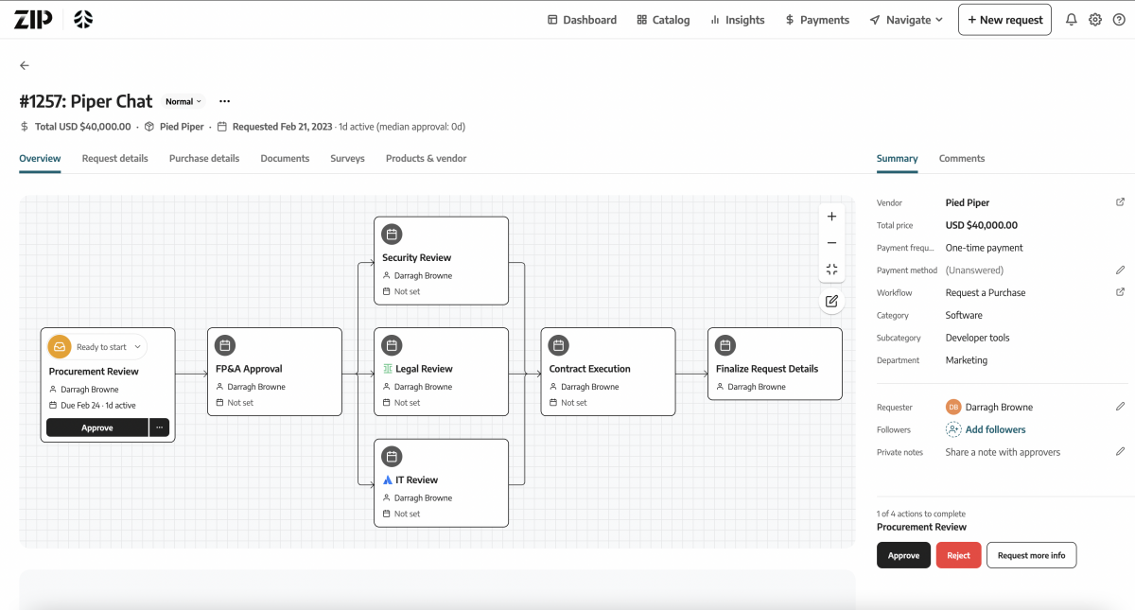This screenshot has height=610, width=1135.
Task: Go to Payments
Action: pos(817,20)
